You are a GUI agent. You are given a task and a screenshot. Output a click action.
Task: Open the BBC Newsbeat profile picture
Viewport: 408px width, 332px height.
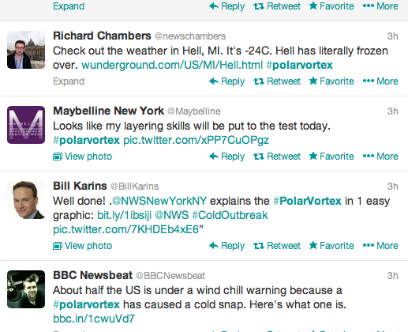tap(26, 289)
